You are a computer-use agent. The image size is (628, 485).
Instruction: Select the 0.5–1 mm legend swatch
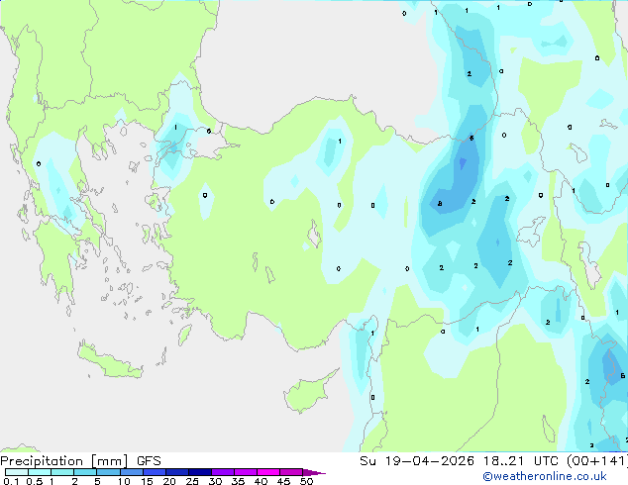(x=40, y=472)
